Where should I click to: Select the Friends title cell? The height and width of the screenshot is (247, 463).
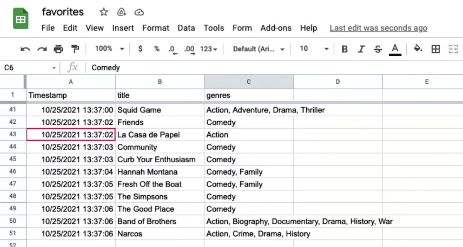click(160, 123)
